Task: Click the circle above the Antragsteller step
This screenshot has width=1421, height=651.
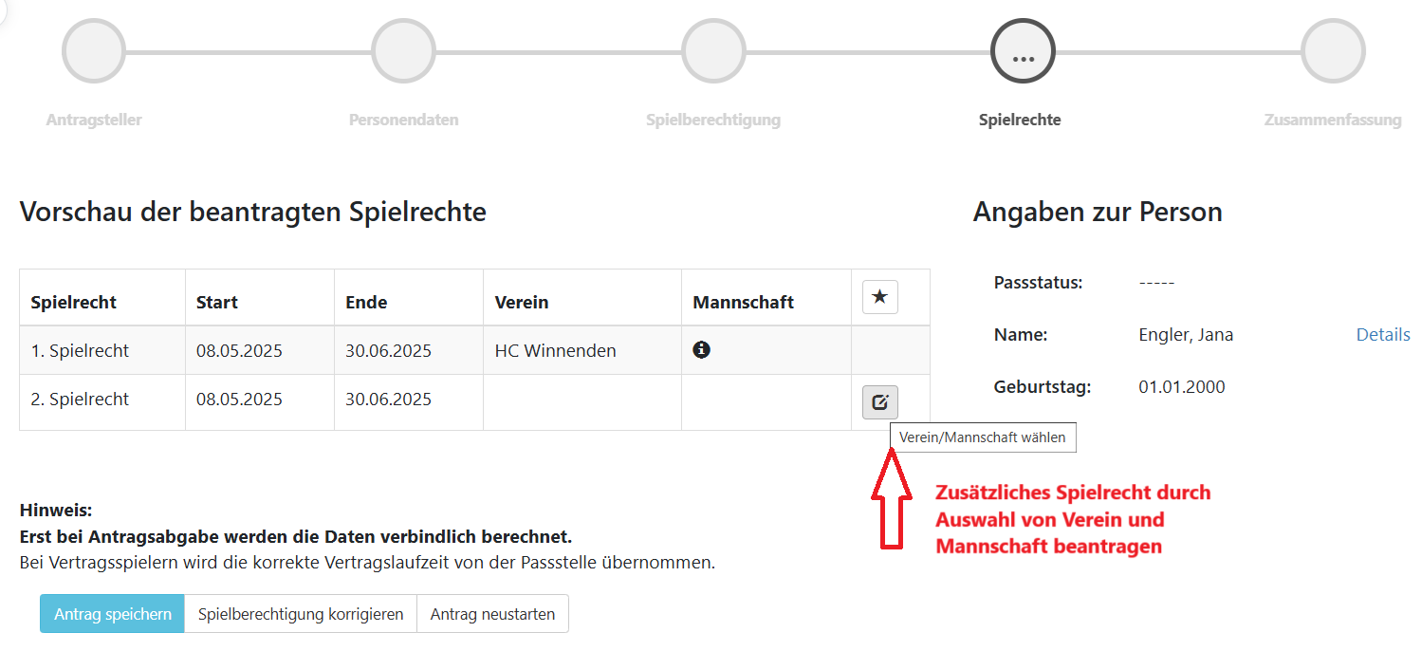Action: pos(94,52)
